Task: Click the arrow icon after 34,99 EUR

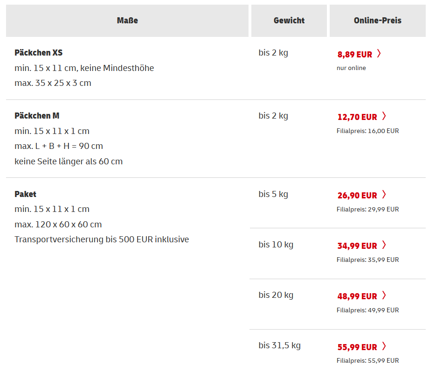Action: (384, 245)
